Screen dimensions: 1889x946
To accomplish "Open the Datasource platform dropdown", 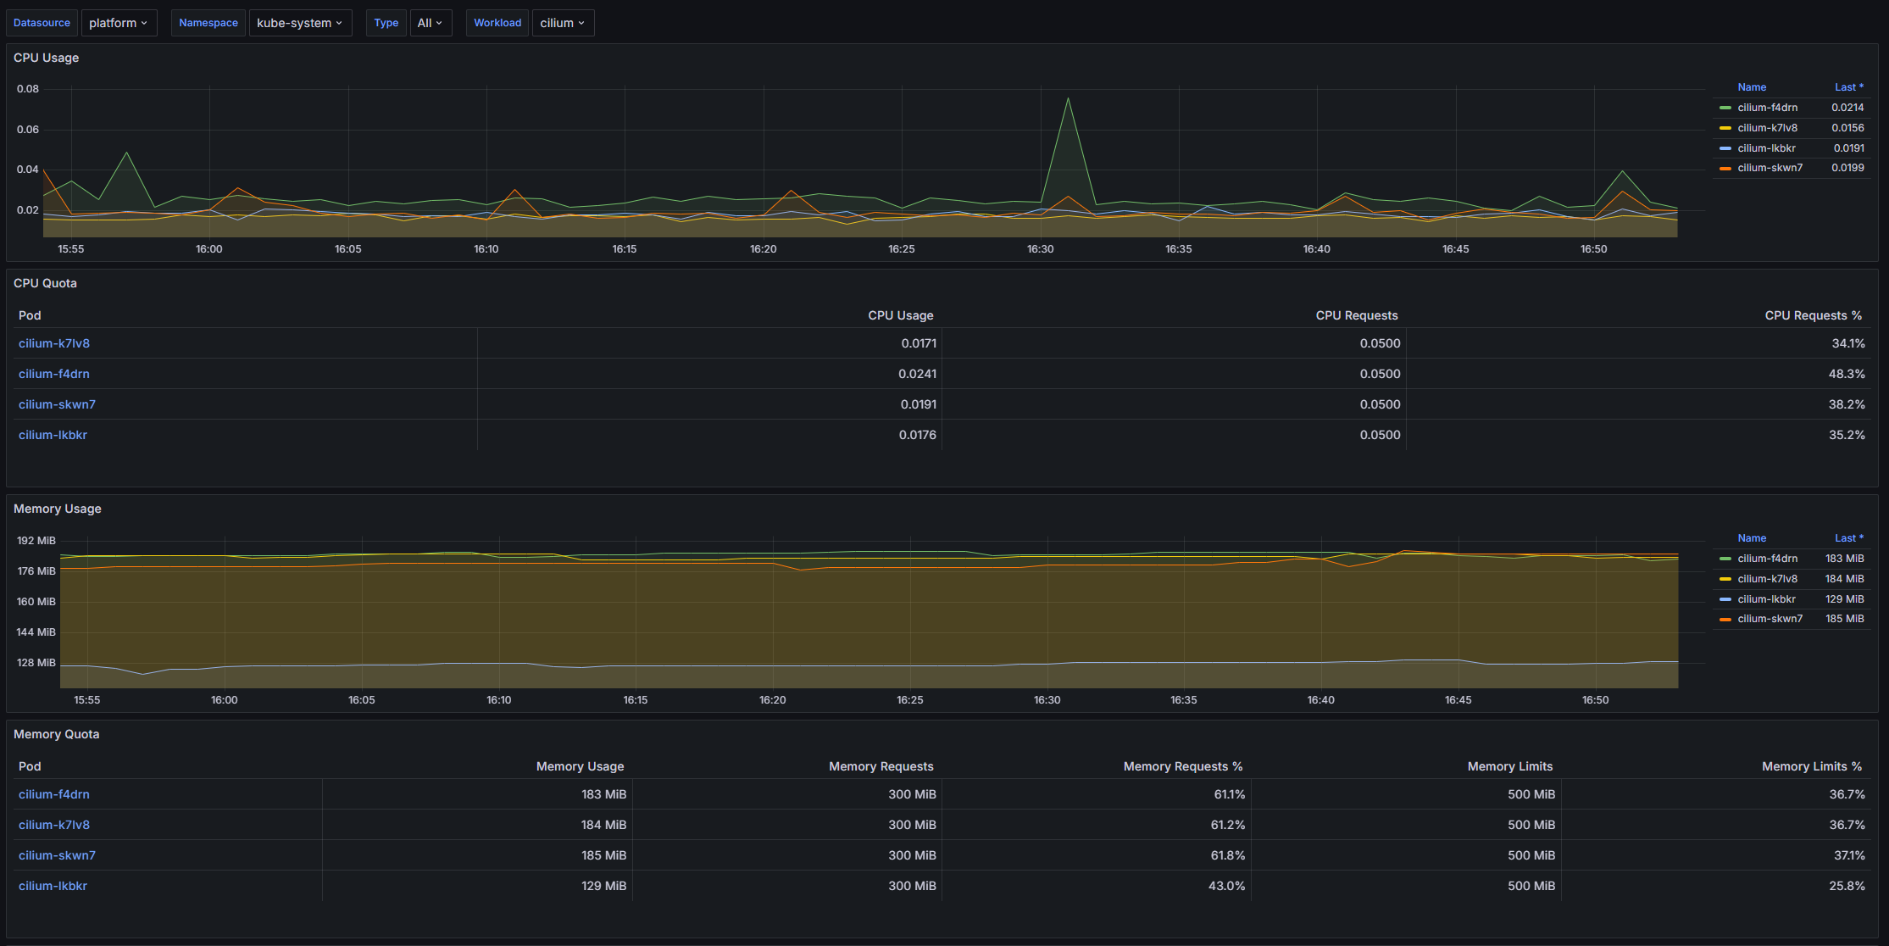I will pos(119,23).
